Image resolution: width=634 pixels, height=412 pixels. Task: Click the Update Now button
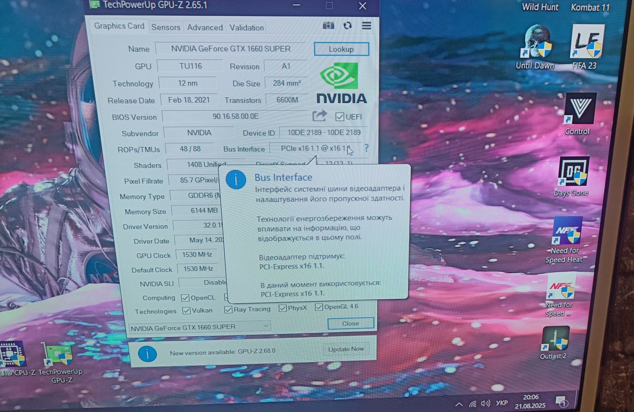pos(346,349)
